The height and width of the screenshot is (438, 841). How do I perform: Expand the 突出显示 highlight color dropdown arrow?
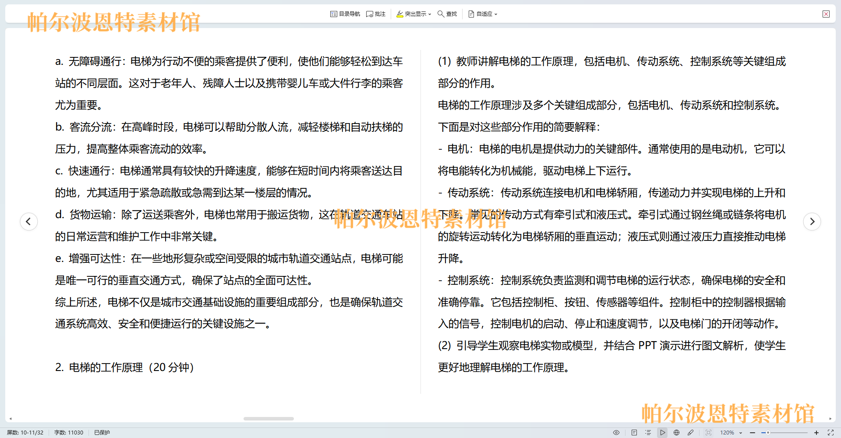(x=430, y=14)
